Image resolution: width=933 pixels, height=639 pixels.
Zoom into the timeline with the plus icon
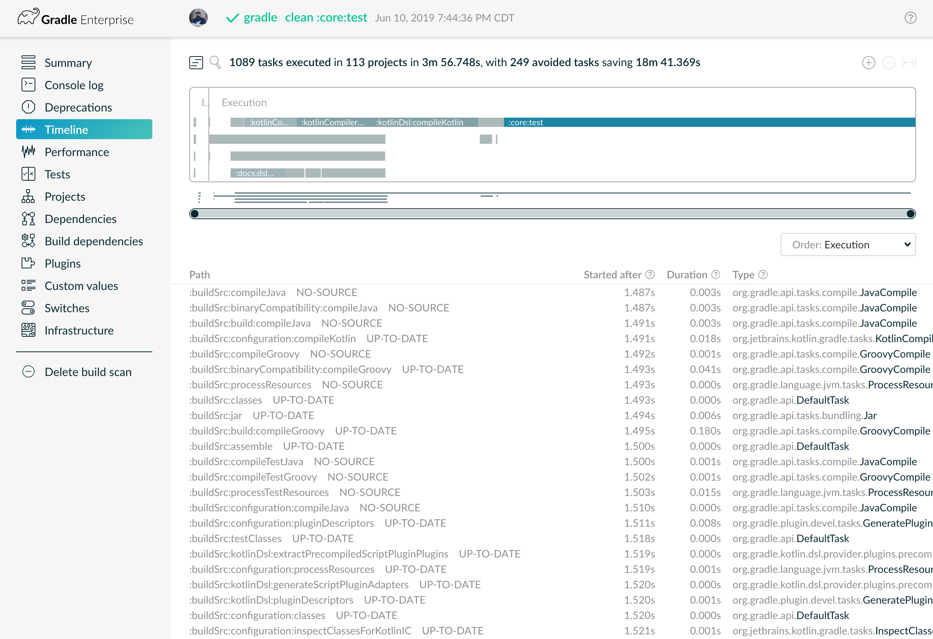[x=869, y=63]
